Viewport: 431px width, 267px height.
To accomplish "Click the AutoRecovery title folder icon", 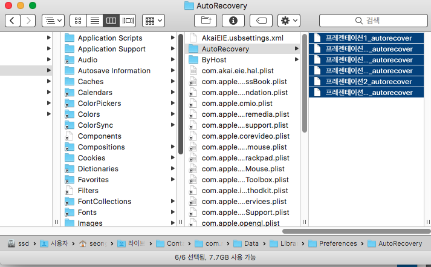I will 189,6.
